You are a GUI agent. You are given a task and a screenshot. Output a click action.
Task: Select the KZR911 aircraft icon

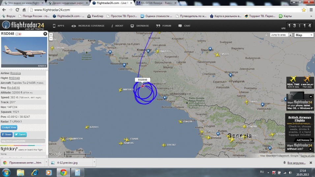pyautogui.click(x=87, y=127)
